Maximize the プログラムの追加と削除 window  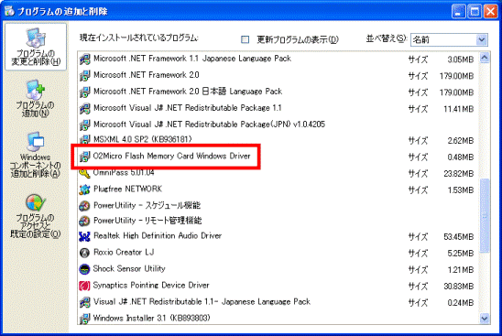[x=475, y=12]
